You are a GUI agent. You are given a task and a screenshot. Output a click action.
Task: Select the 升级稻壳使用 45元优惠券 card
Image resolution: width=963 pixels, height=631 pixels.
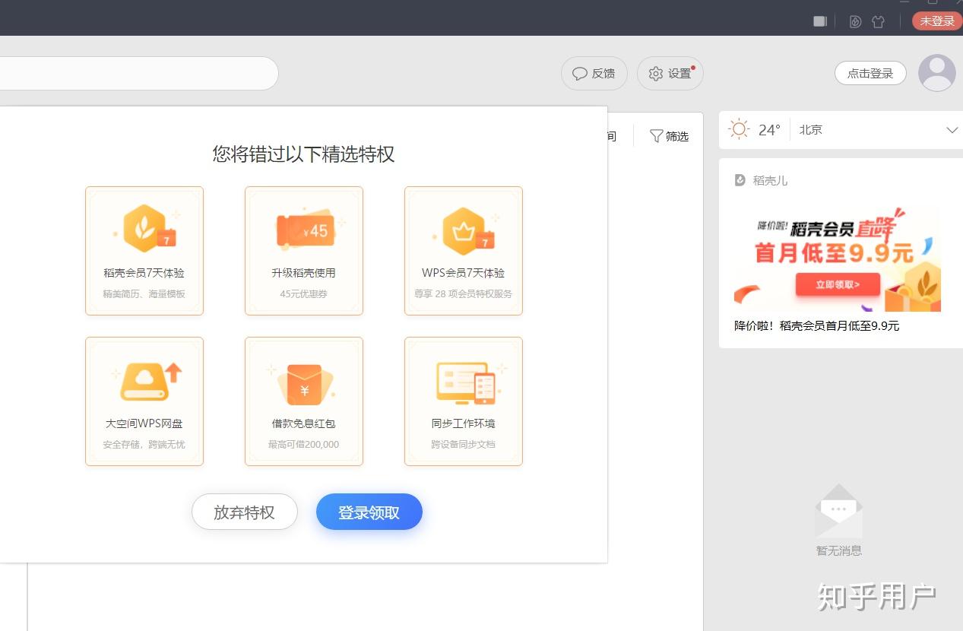click(x=304, y=251)
